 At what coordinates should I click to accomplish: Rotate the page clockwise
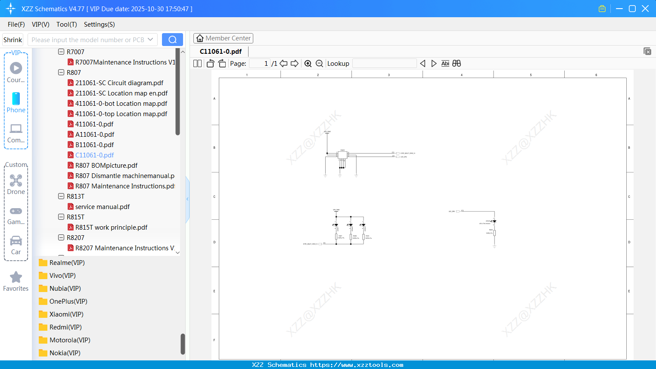click(x=222, y=64)
